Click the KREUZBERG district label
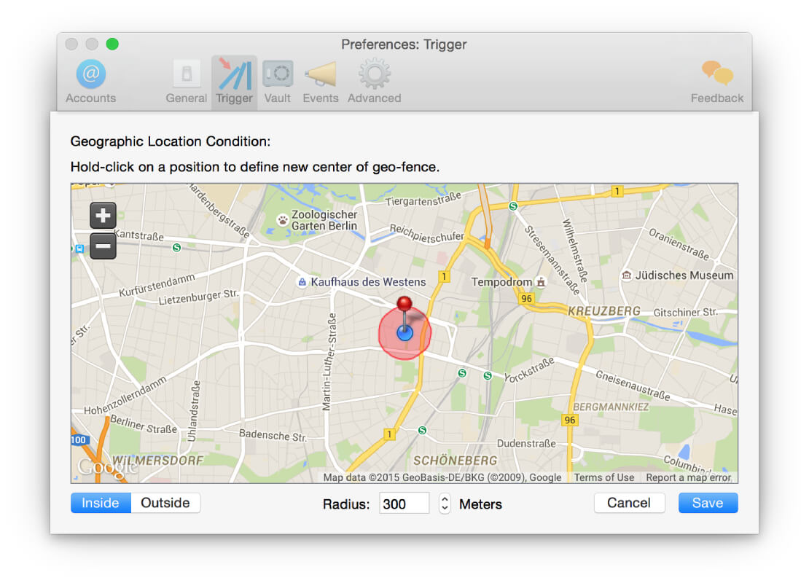The width and height of the screenshot is (809, 583). pos(603,311)
